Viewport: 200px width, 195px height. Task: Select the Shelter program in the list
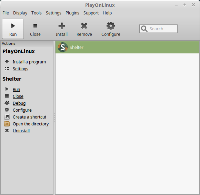point(127,47)
